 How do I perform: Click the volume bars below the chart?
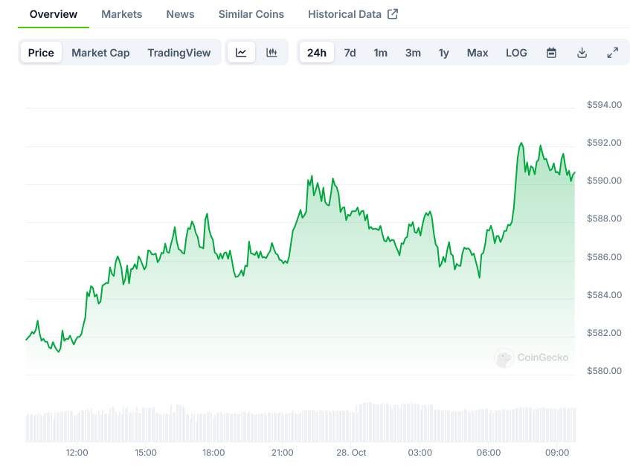(x=298, y=424)
